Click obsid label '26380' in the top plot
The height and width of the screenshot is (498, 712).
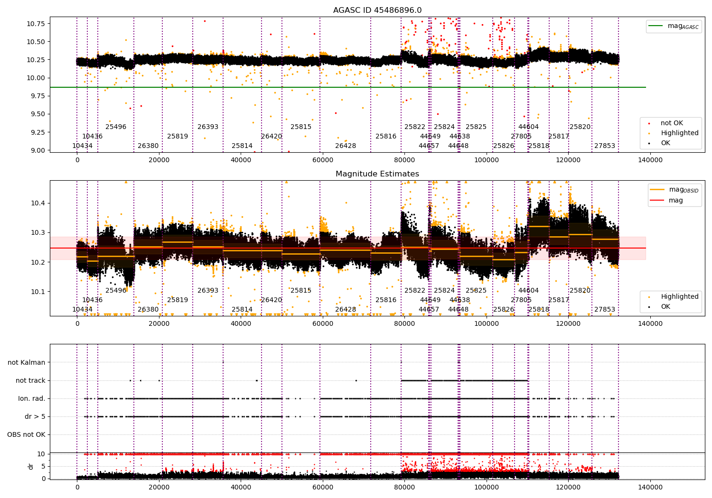coord(148,146)
